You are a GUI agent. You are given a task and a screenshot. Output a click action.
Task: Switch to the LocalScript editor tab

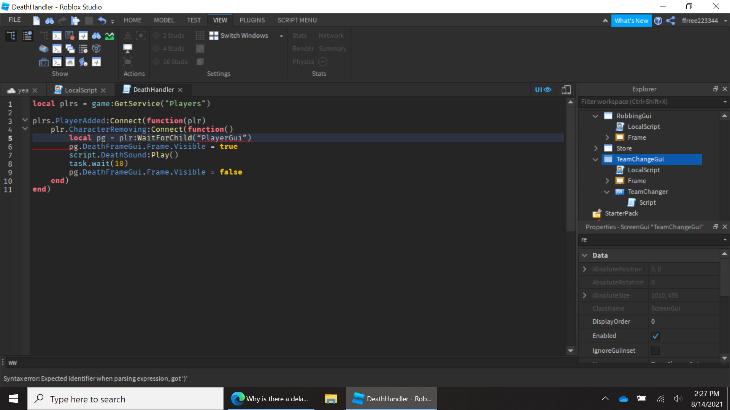(x=80, y=90)
